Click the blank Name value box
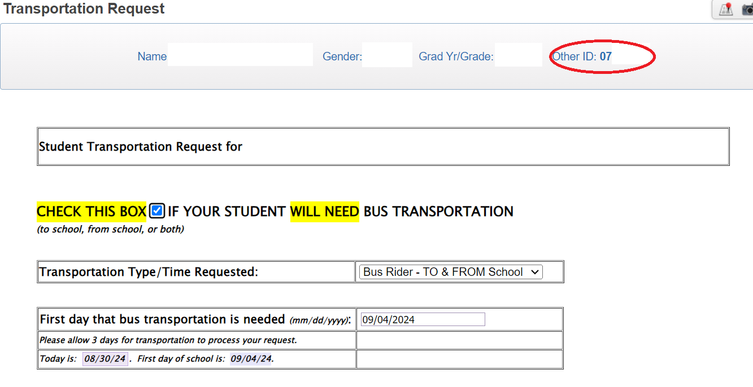This screenshot has width=753, height=387. 240,55
